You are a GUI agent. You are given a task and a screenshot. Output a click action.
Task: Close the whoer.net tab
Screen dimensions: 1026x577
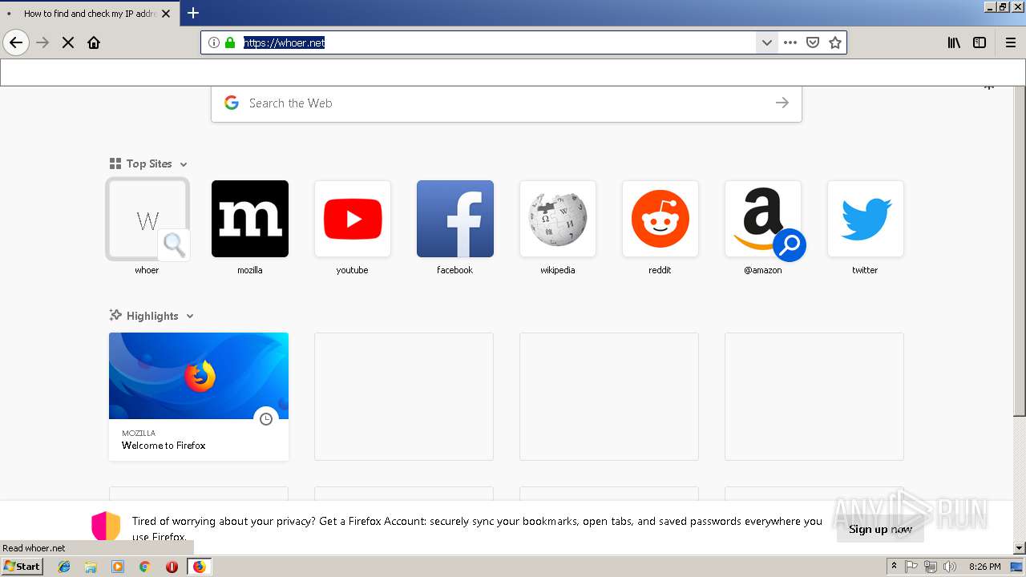[166, 14]
